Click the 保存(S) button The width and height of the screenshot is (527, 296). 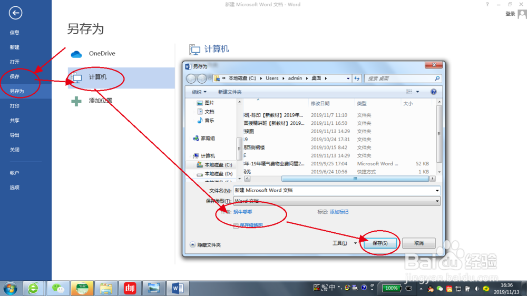(x=380, y=243)
